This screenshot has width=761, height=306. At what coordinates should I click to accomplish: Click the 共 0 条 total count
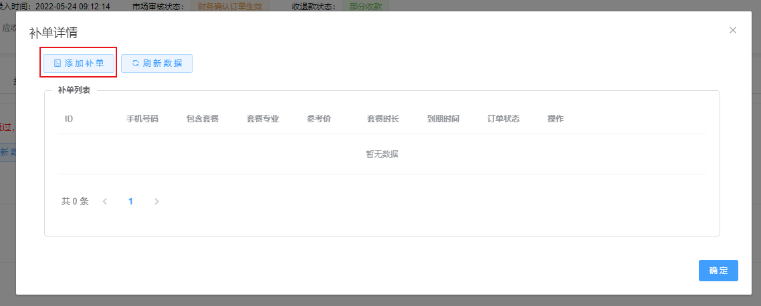75,201
